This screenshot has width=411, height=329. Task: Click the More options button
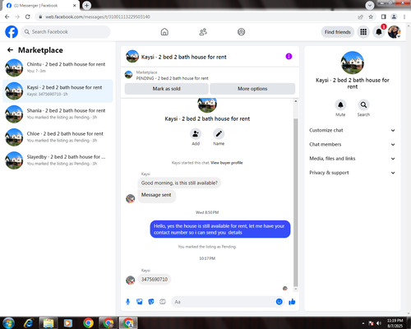click(x=252, y=89)
